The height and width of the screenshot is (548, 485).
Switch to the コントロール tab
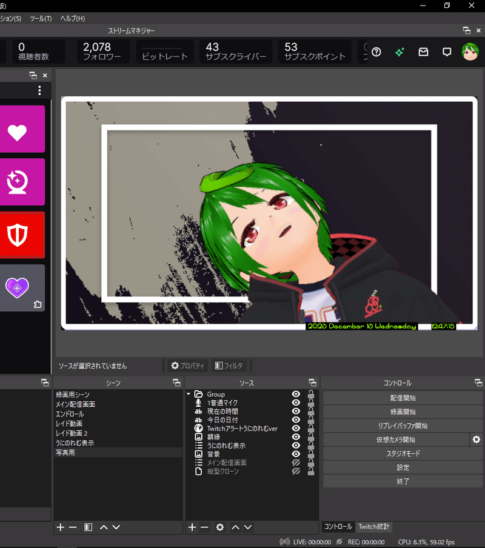point(338,526)
